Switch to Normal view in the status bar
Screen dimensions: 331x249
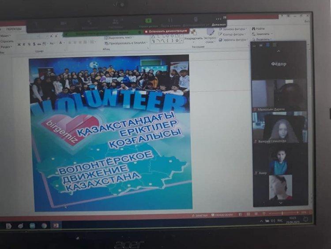click(241, 215)
